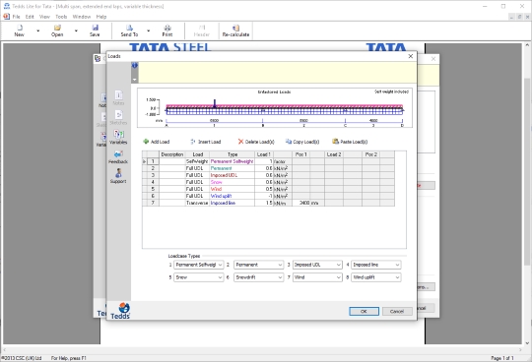This screenshot has width=532, height=362.
Task: Open the Edit menu
Action: (30, 17)
